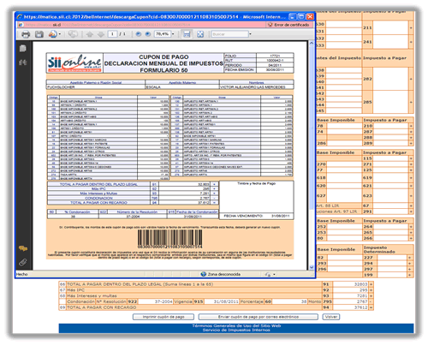This screenshot has height=345, width=428.
Task: Click the 'Hecho' status bar text
Action: point(22,274)
